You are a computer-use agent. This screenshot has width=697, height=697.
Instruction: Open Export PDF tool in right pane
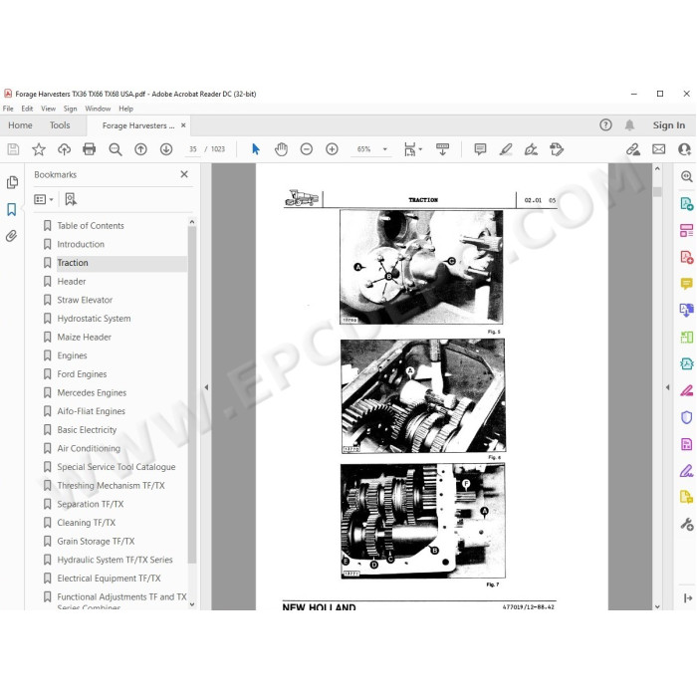tap(686, 204)
